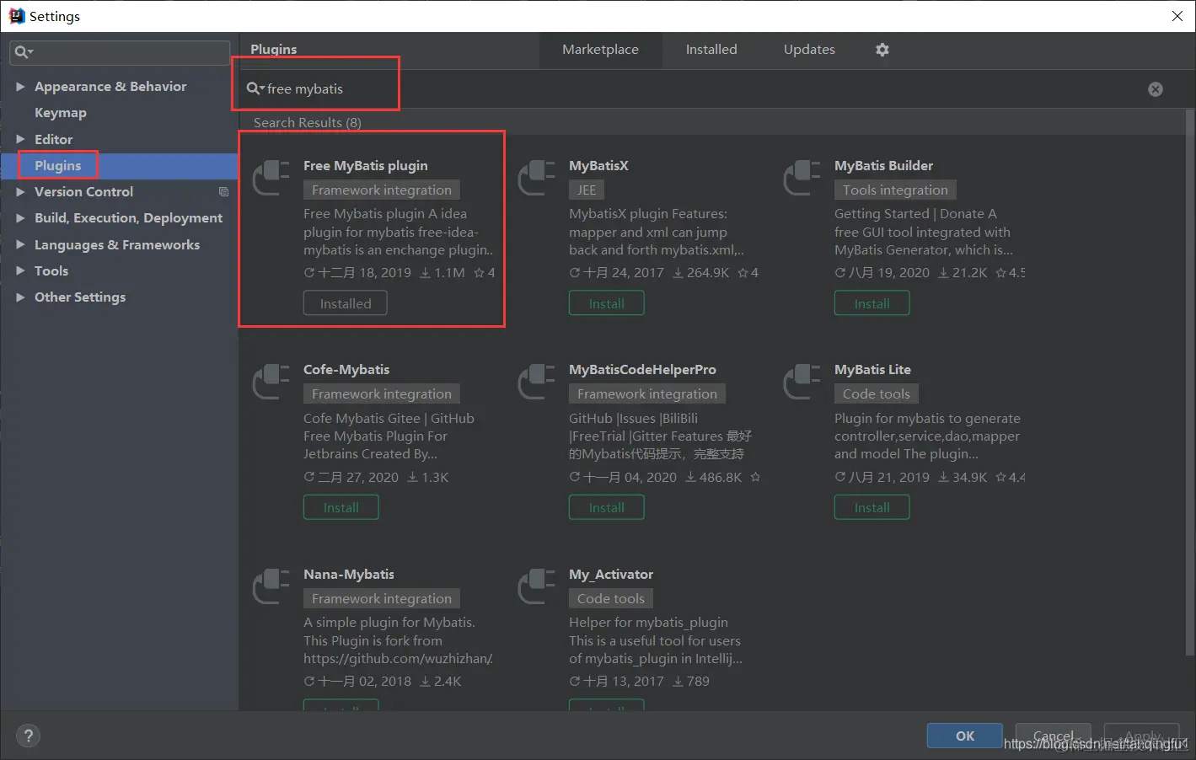Expand Build, Execution, Deployment node
1196x760 pixels.
coord(20,218)
